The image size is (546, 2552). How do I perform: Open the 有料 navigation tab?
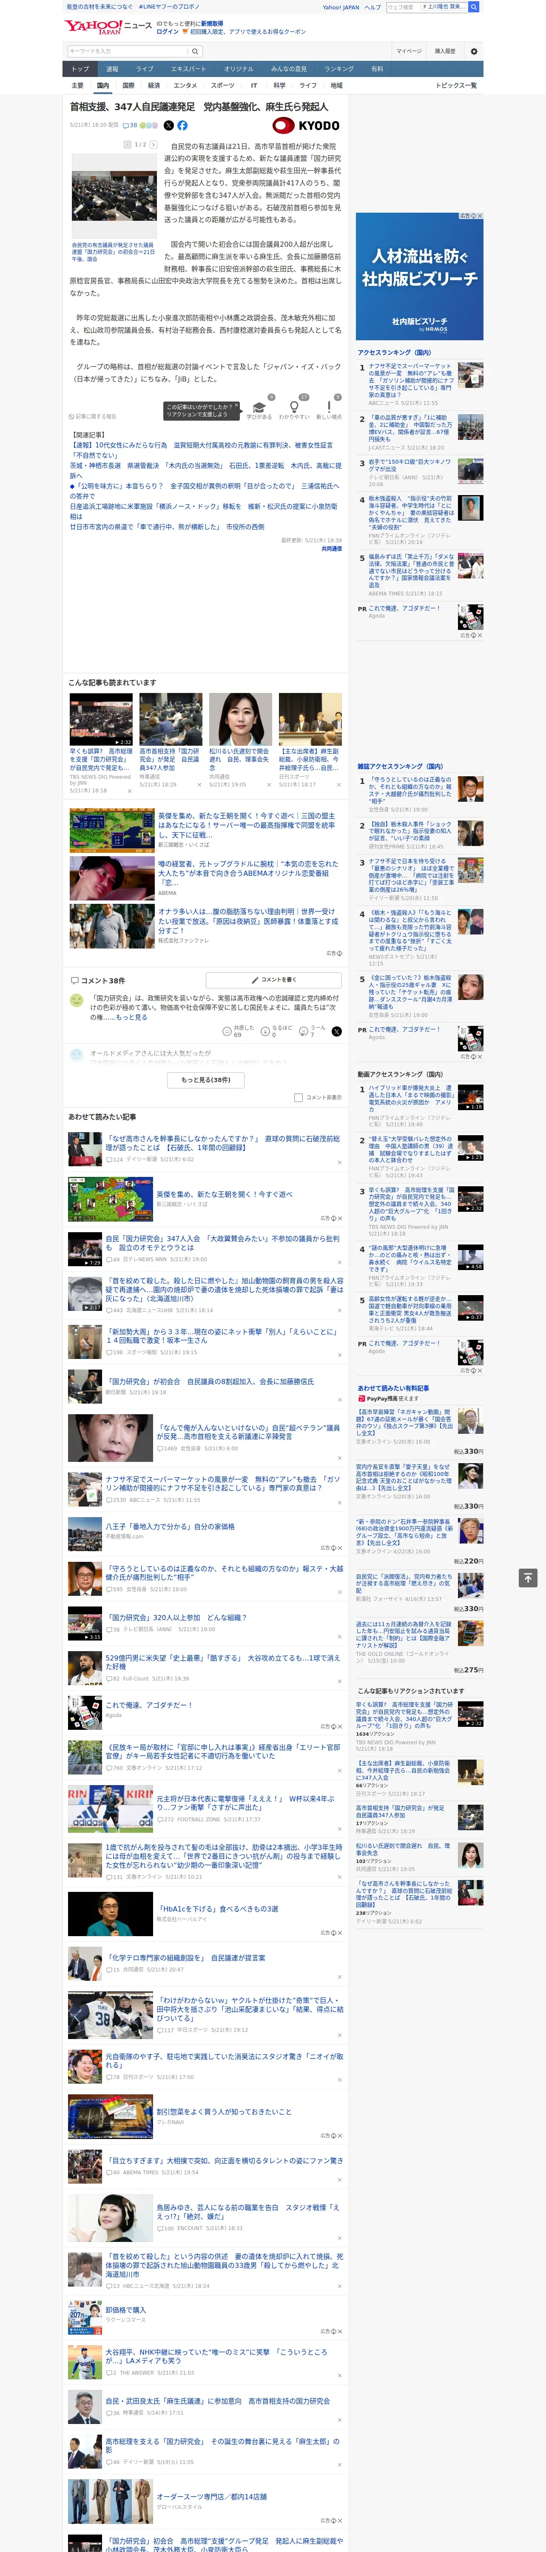(x=377, y=69)
